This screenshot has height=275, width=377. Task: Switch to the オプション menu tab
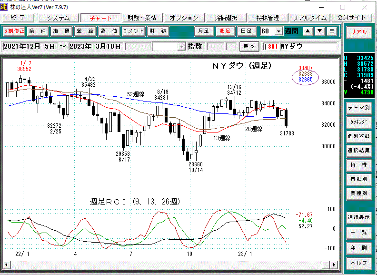(183, 18)
